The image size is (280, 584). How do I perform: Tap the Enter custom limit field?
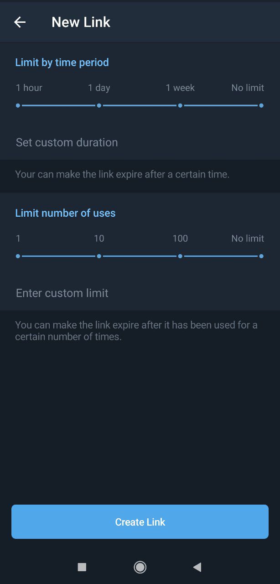point(62,293)
